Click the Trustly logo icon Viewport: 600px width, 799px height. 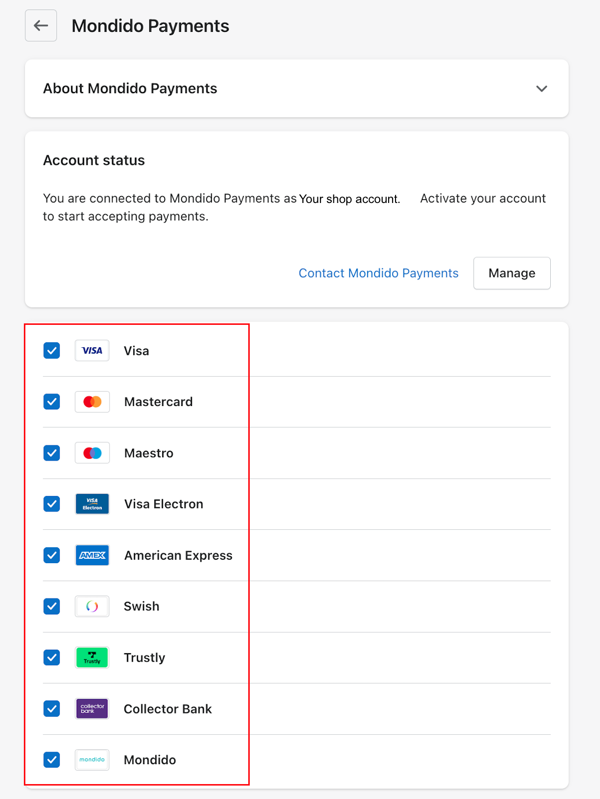point(92,658)
